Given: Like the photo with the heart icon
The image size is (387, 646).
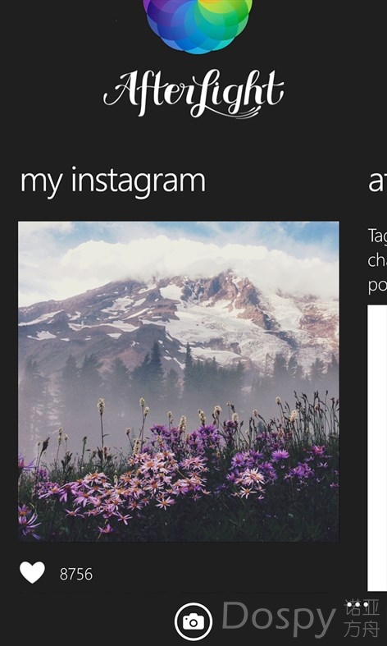Looking at the screenshot, I should [x=32, y=573].
